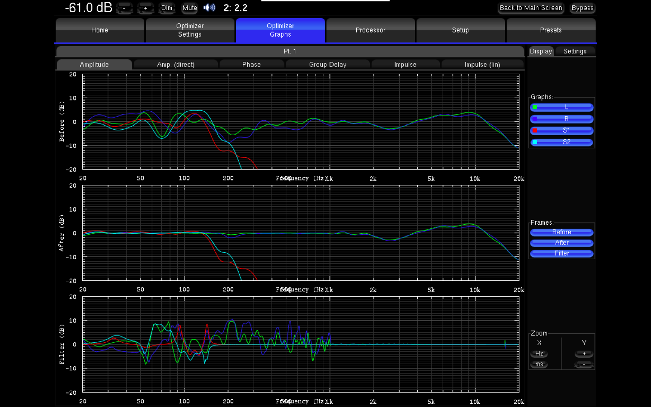The image size is (651, 407).
Task: Click the speaker icon in top bar
Action: tap(209, 8)
